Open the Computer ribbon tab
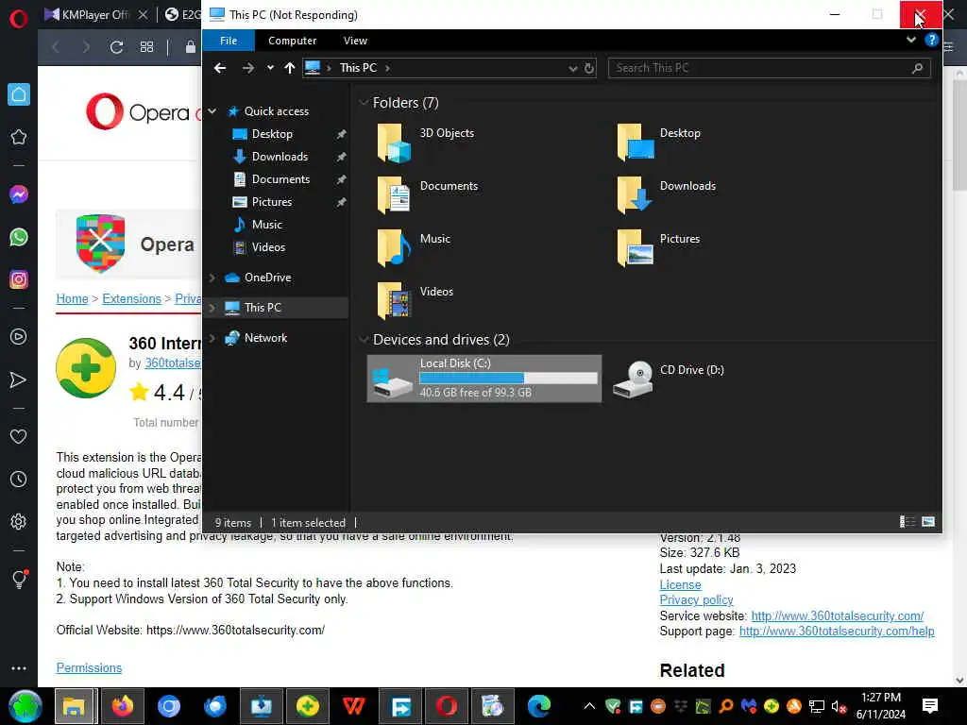Image resolution: width=967 pixels, height=725 pixels. (x=293, y=41)
